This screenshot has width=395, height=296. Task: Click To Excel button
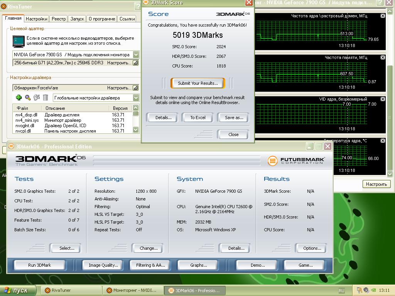[x=198, y=118]
